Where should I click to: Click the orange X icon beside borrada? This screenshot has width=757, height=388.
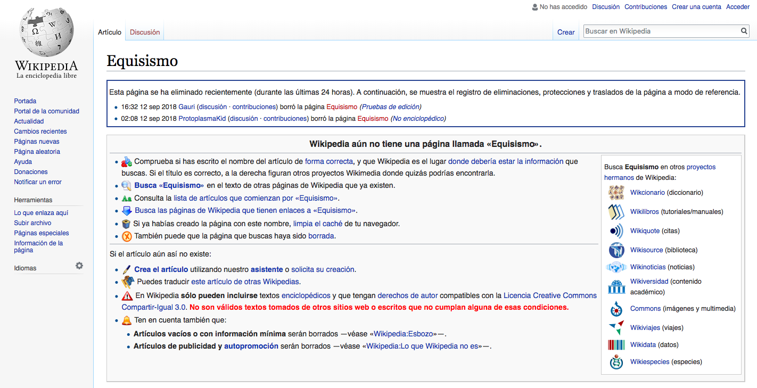click(127, 236)
